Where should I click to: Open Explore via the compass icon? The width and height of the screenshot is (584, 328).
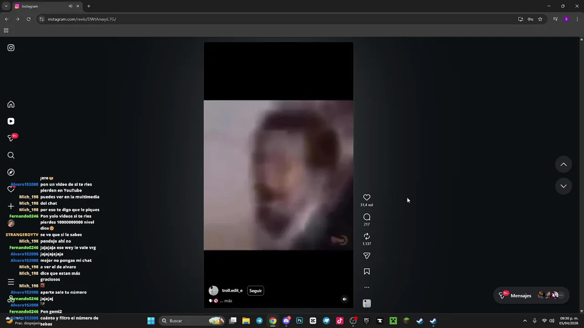coord(11,172)
